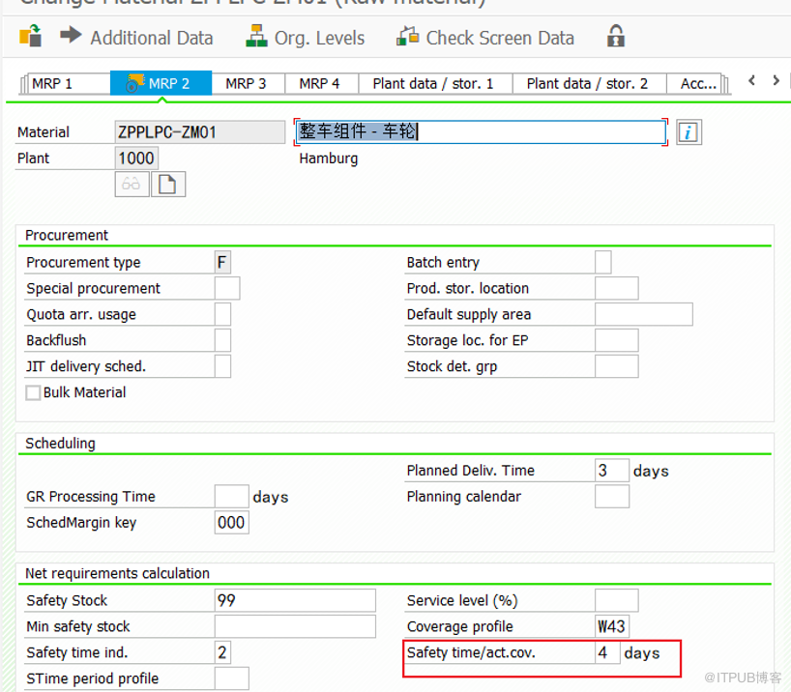Click the Default supply area field

[644, 314]
